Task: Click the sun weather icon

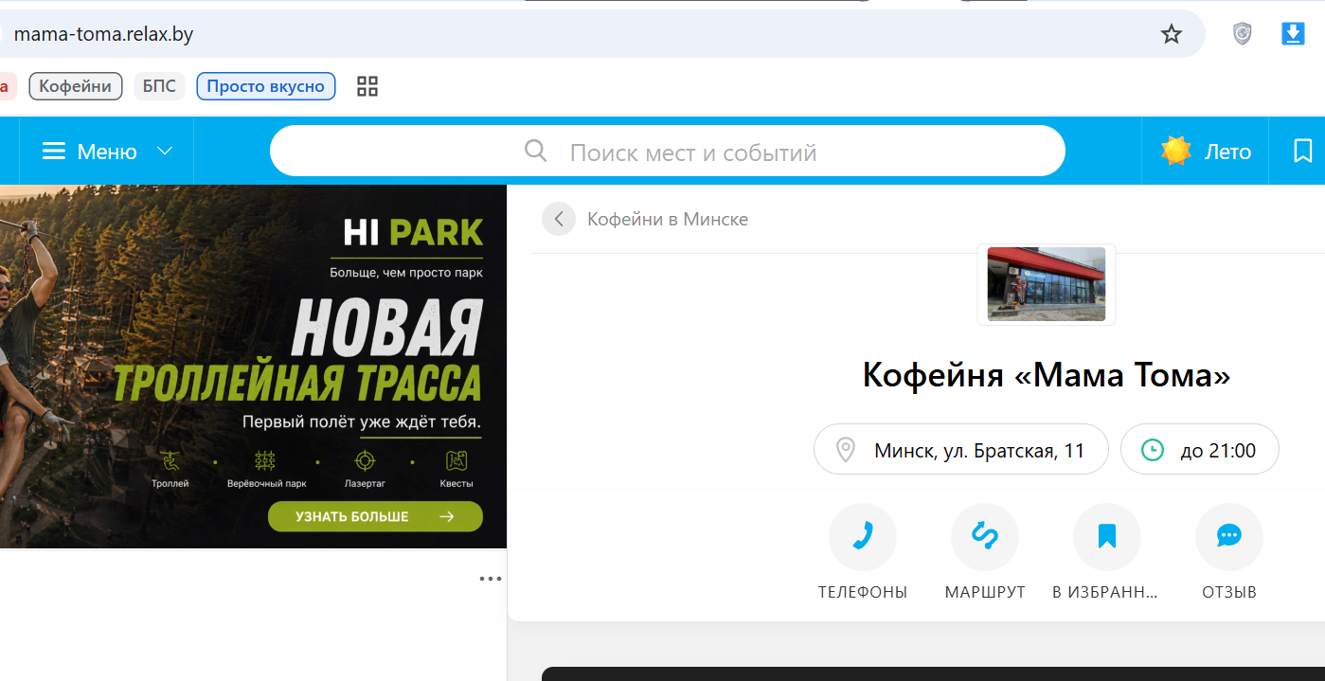Action: click(1175, 151)
